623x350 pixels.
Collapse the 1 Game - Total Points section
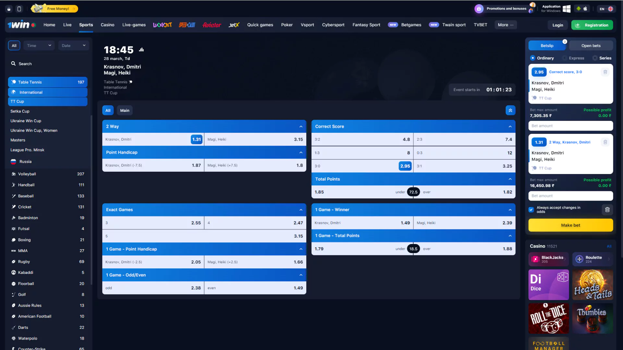click(x=510, y=236)
